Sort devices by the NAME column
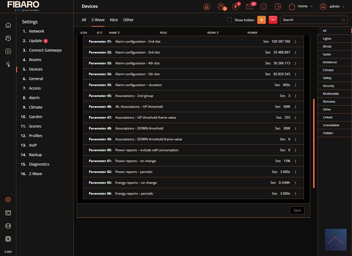This screenshot has height=256, width=352. point(114,33)
